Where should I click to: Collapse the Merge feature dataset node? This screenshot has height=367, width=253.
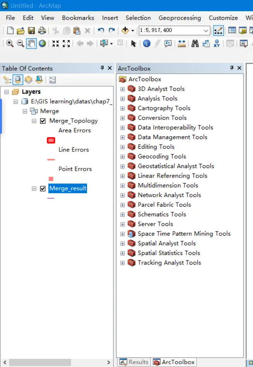click(25, 111)
